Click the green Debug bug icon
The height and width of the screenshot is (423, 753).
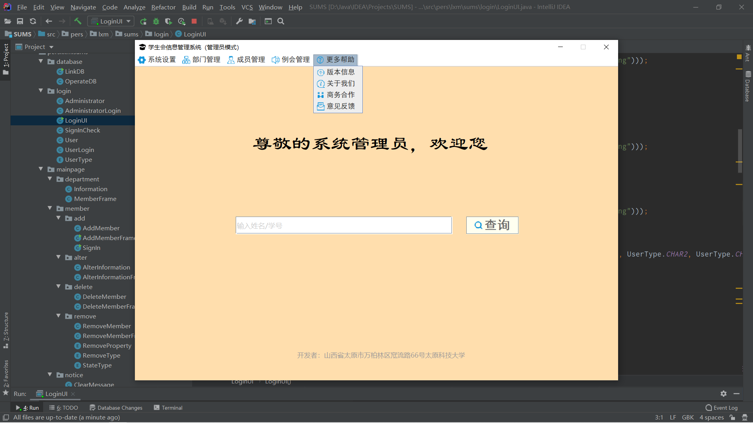pos(156,21)
